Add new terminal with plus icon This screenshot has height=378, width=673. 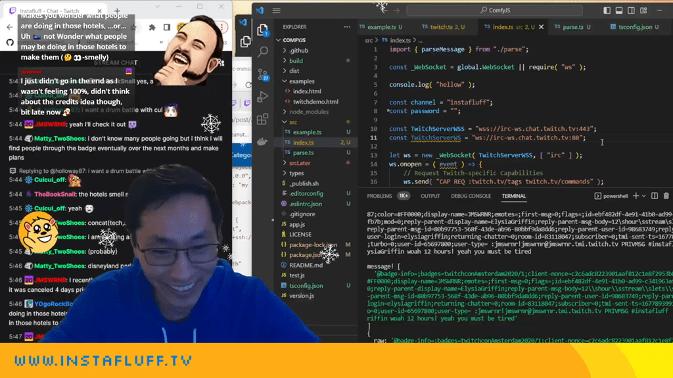coord(636,196)
